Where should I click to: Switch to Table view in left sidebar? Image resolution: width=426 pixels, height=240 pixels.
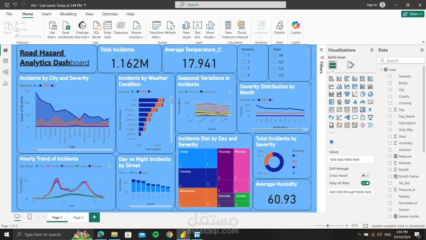pos(5,61)
